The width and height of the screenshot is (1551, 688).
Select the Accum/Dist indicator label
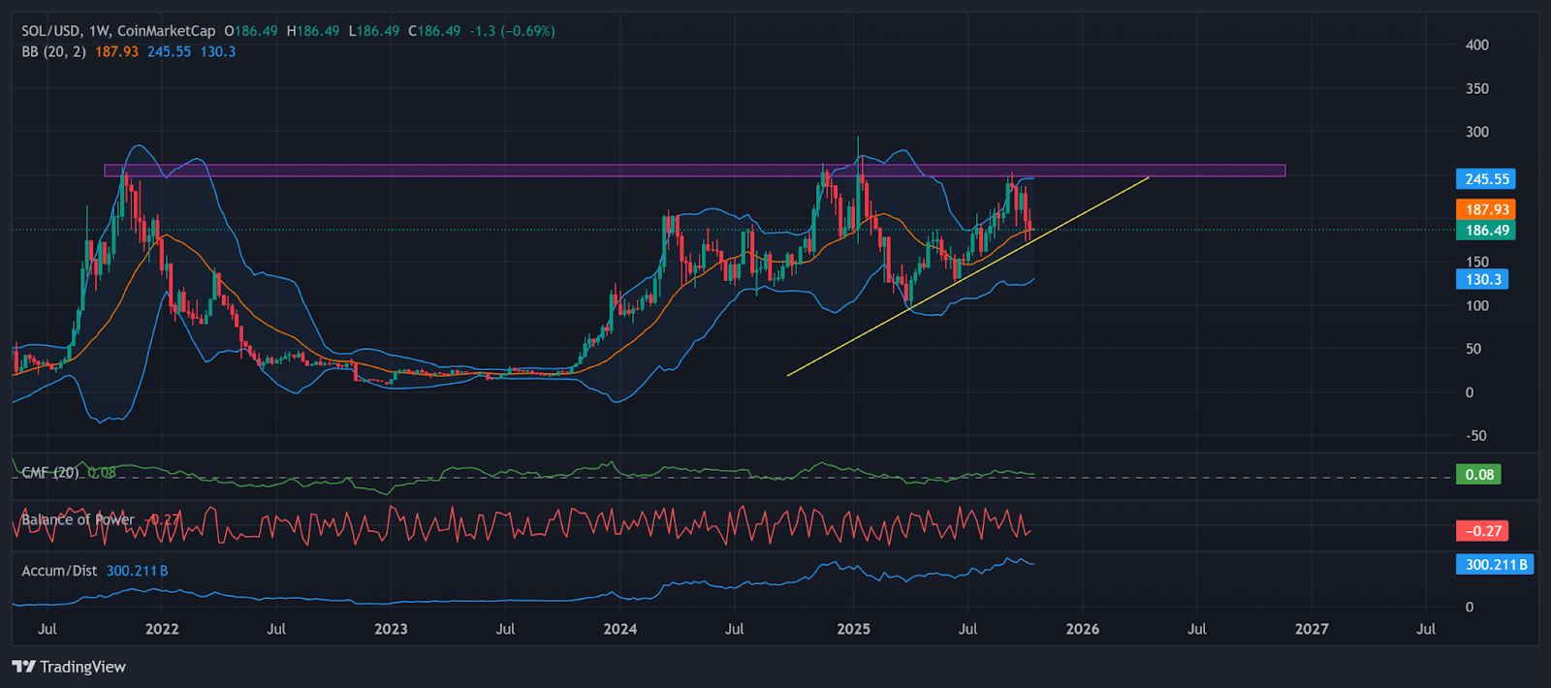[x=59, y=571]
